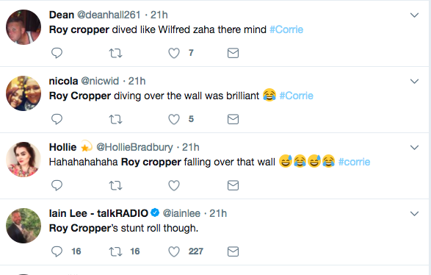
Task: Reply to Hollie's Hahahahahaha tweet
Action: (57, 185)
